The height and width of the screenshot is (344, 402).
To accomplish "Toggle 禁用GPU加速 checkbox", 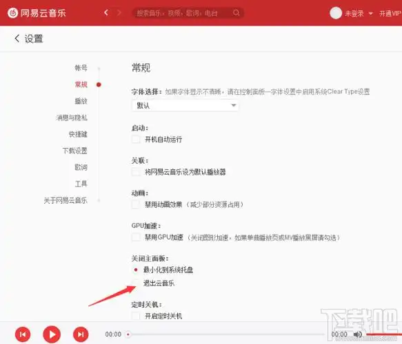I will 136,237.
